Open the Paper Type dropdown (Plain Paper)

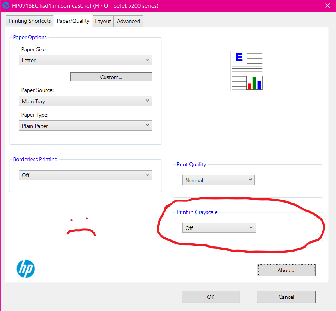coord(86,126)
